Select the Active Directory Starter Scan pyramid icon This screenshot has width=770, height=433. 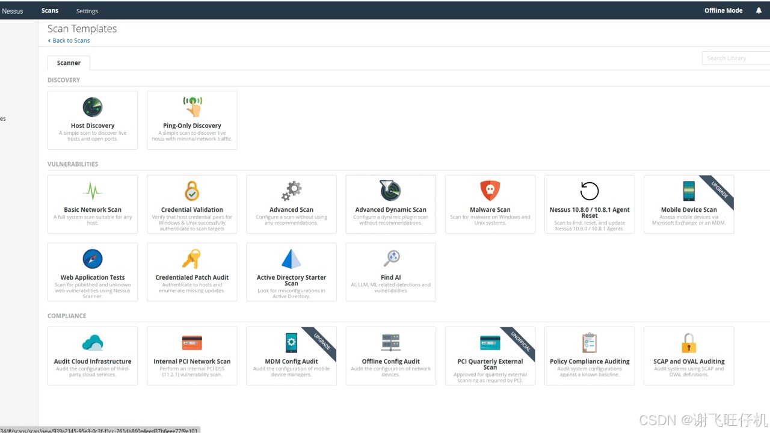tap(292, 259)
